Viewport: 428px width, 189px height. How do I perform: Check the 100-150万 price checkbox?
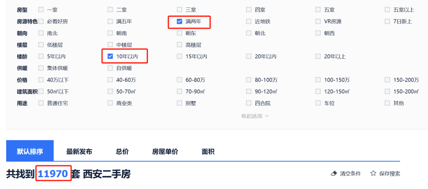pos(318,79)
